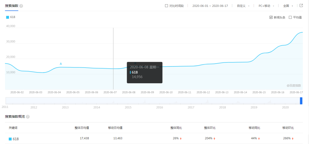Click the red arrow next to 26%
The width and height of the screenshot is (309, 144).
click(x=181, y=139)
